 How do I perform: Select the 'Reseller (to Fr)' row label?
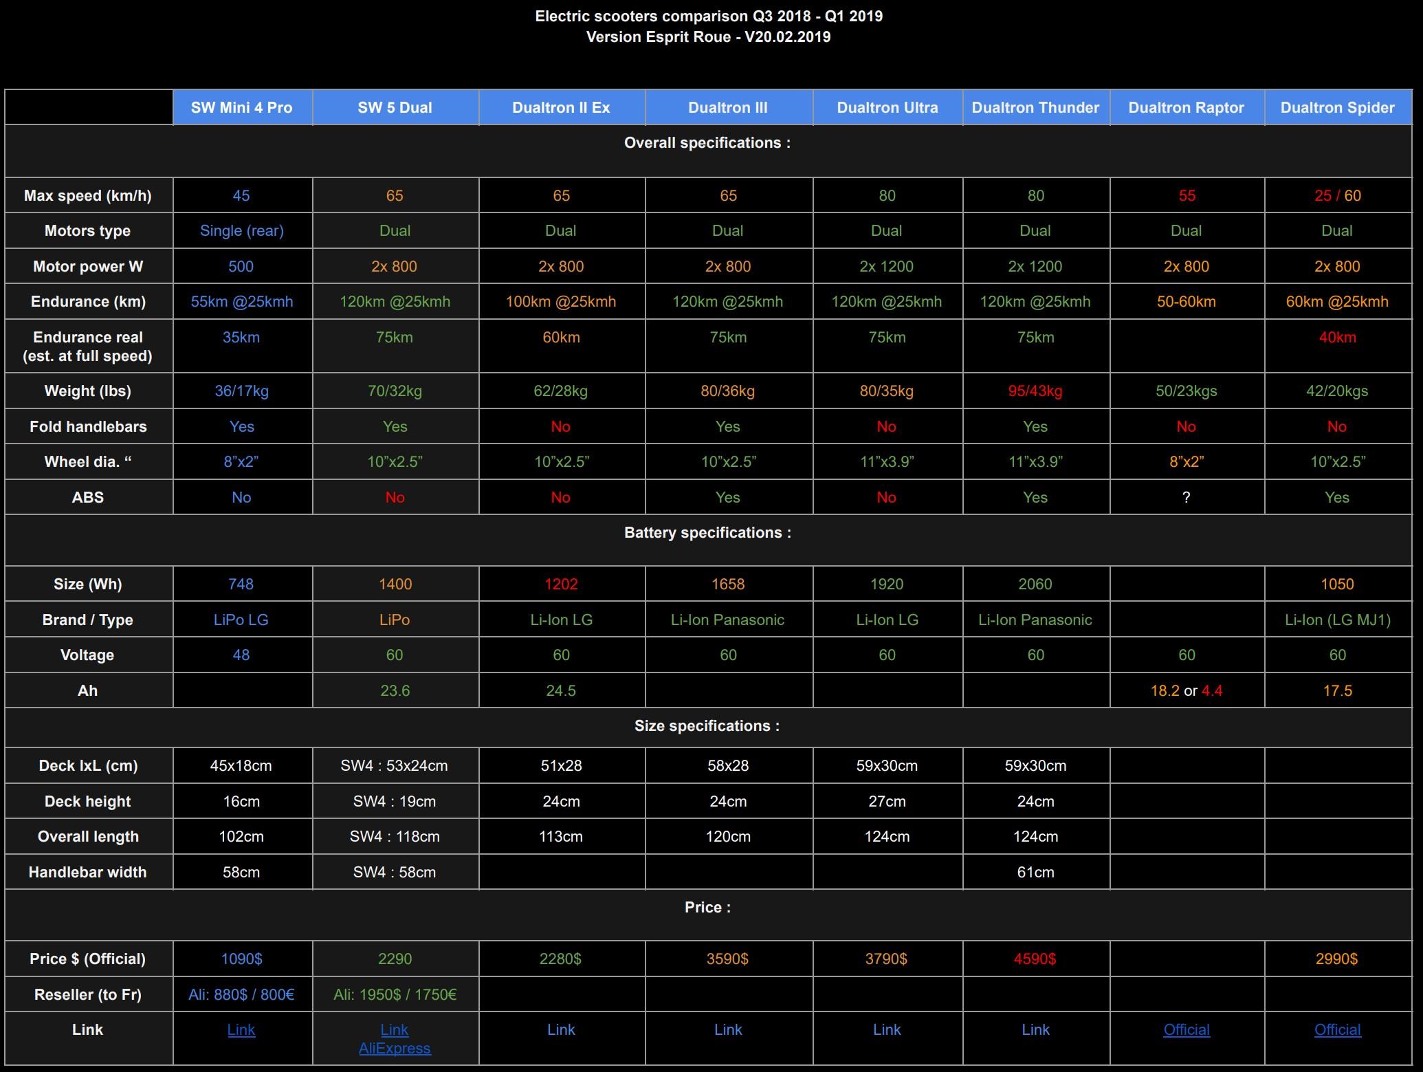pos(88,995)
